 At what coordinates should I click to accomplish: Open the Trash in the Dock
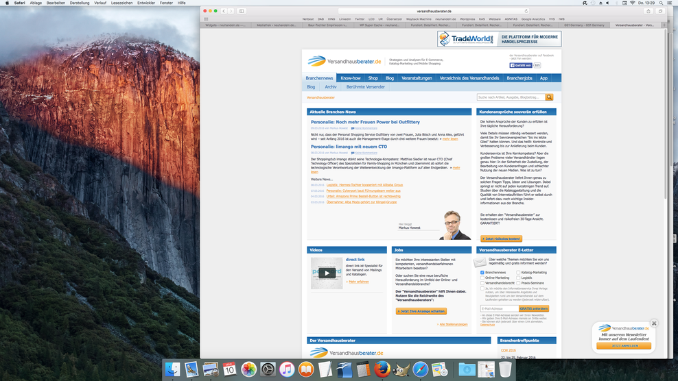click(505, 369)
